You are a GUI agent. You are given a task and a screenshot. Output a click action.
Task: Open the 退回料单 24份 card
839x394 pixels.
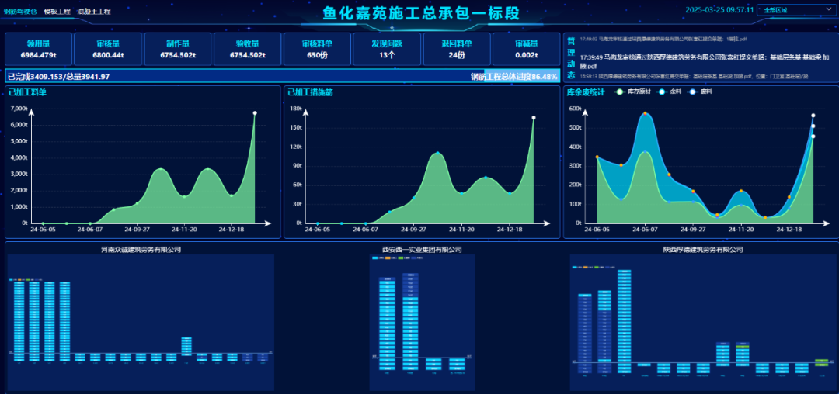pyautogui.click(x=457, y=49)
